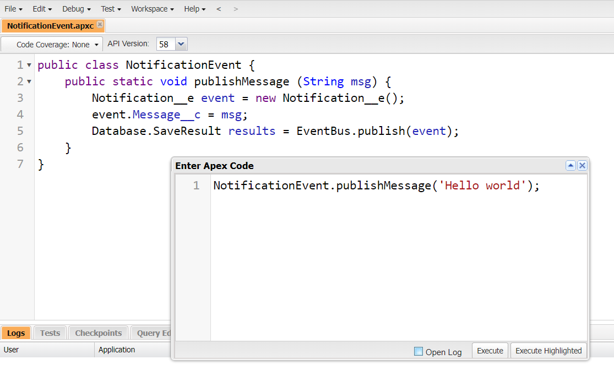The image size is (614, 381).
Task: Sort logs by User column header
Action: pyautogui.click(x=47, y=350)
